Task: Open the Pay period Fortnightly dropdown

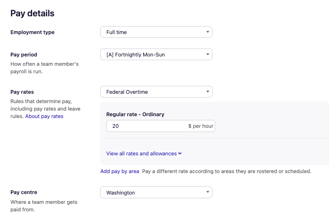Action: pos(156,55)
